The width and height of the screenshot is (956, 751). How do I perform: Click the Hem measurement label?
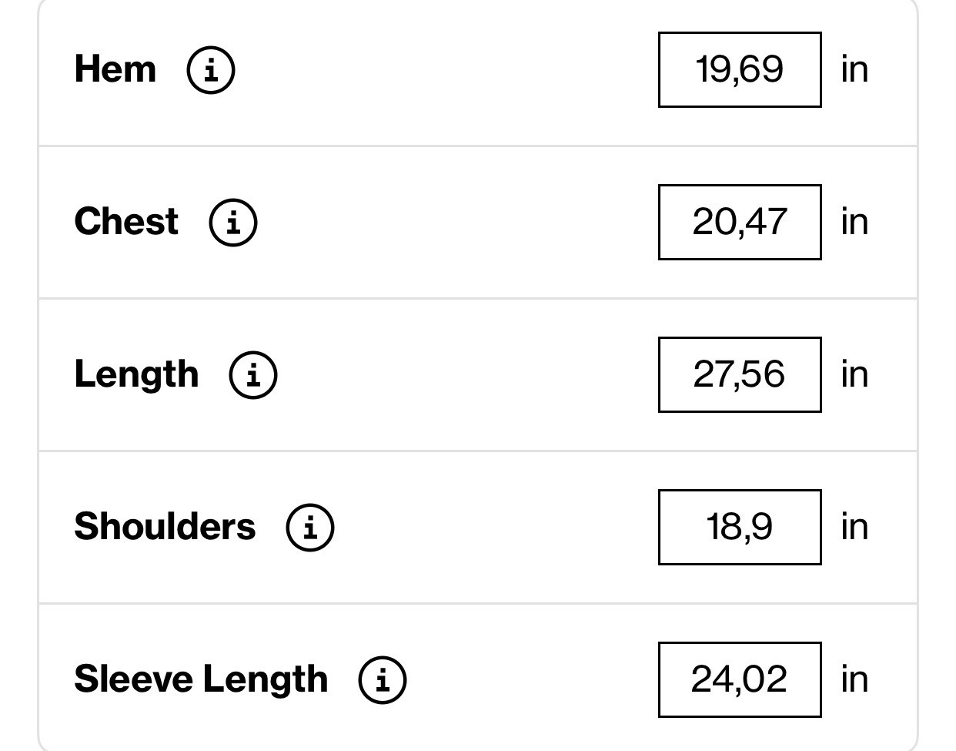115,69
